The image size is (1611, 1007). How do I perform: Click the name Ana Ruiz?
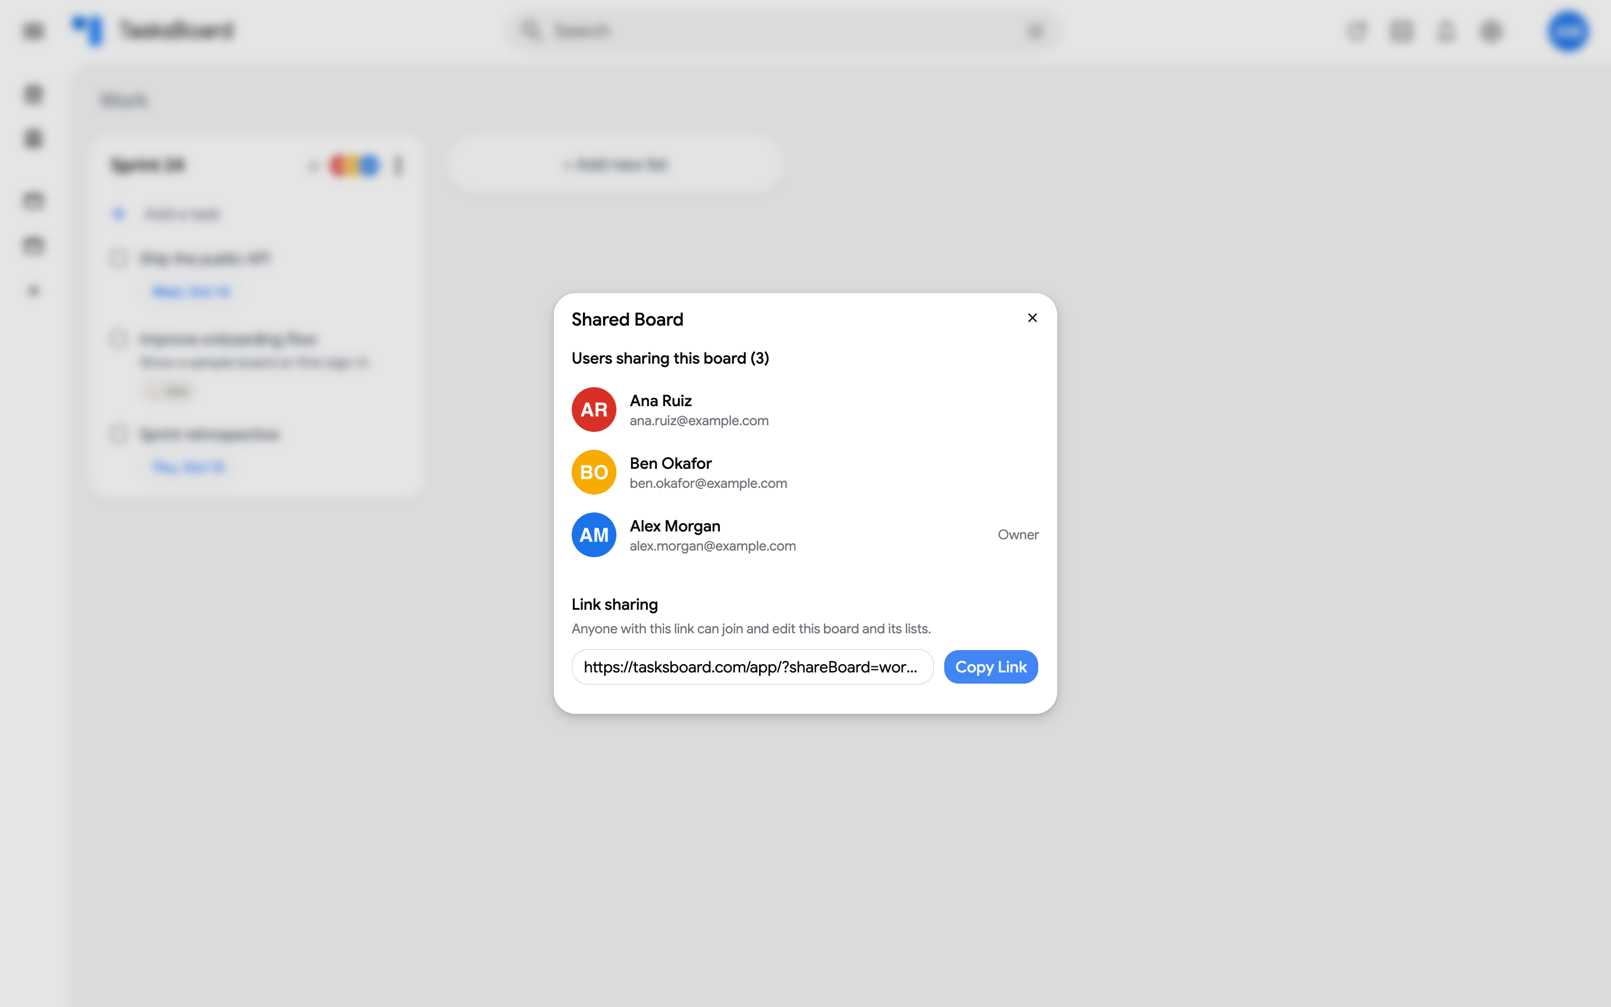(x=661, y=401)
